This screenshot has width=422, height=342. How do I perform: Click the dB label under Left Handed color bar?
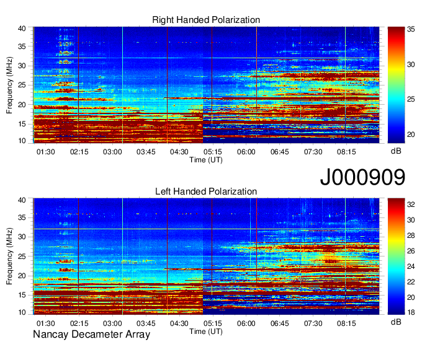[x=396, y=322]
